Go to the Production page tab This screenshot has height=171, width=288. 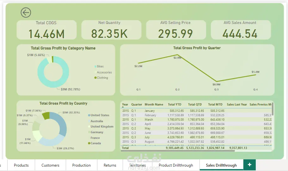(x=81, y=165)
